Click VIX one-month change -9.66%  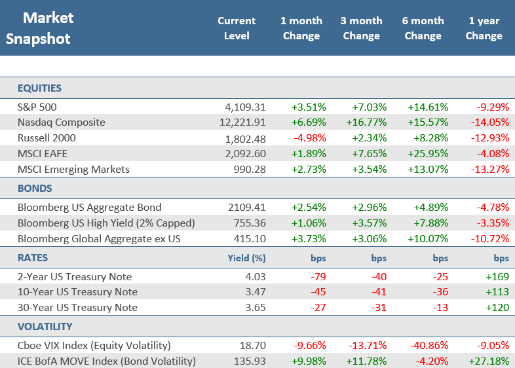[x=310, y=345]
